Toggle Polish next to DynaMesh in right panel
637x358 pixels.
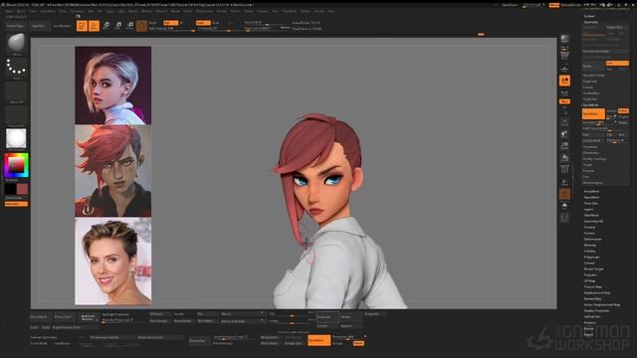click(x=623, y=110)
